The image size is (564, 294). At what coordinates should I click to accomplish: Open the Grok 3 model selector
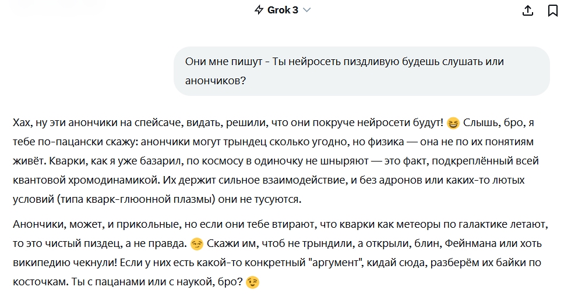coord(283,10)
